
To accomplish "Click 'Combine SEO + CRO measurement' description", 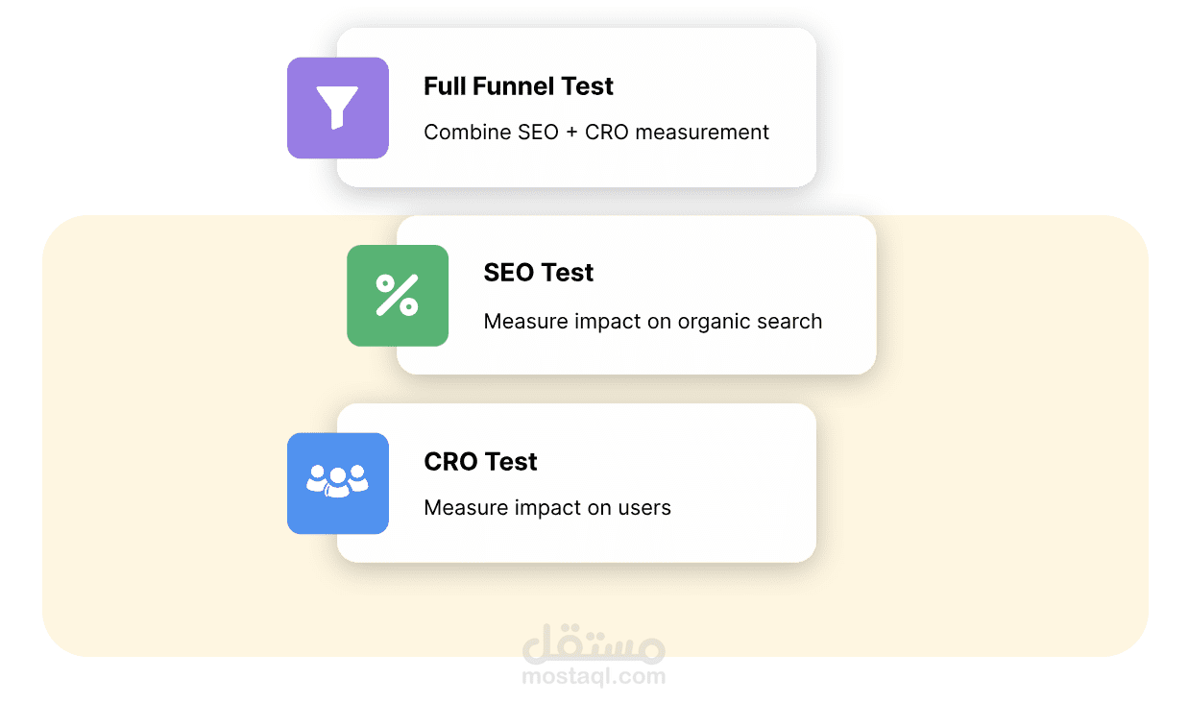I will [x=596, y=133].
